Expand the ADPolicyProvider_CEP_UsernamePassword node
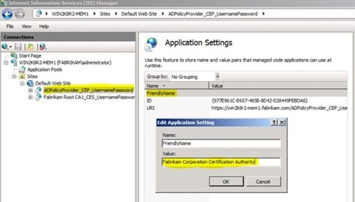This screenshot has width=355, height=202. 31,90
